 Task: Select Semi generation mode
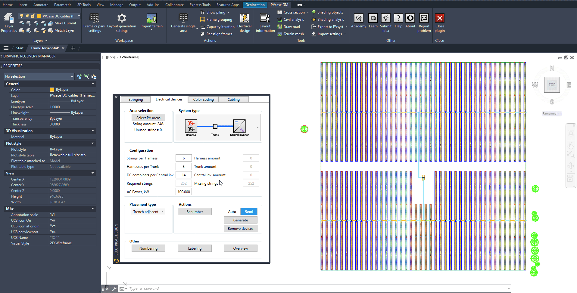(249, 212)
